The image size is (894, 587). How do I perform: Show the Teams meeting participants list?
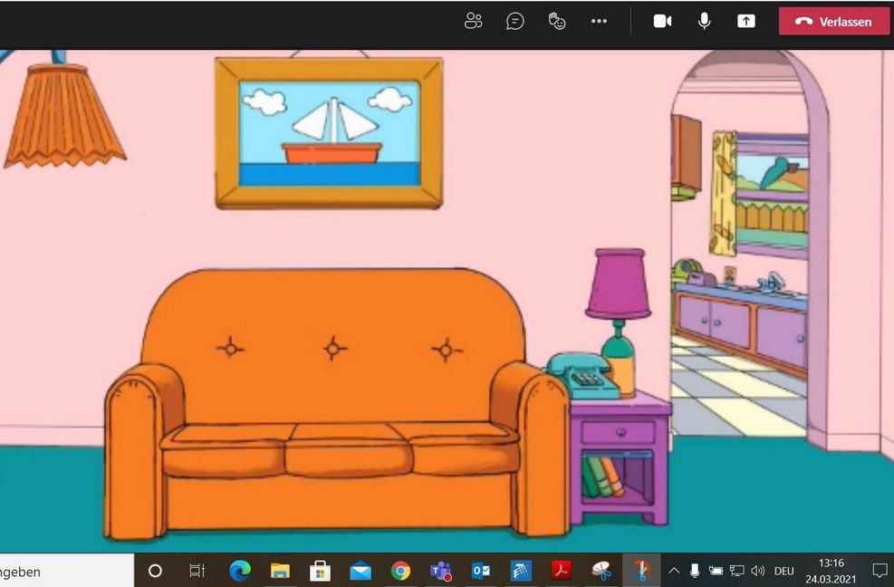point(473,22)
